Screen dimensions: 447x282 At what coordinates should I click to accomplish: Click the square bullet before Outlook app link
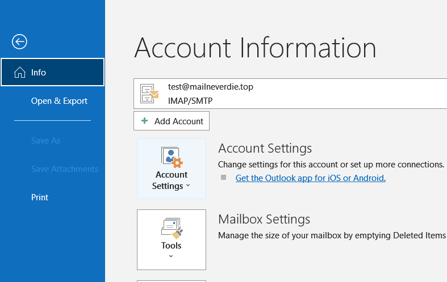point(223,178)
